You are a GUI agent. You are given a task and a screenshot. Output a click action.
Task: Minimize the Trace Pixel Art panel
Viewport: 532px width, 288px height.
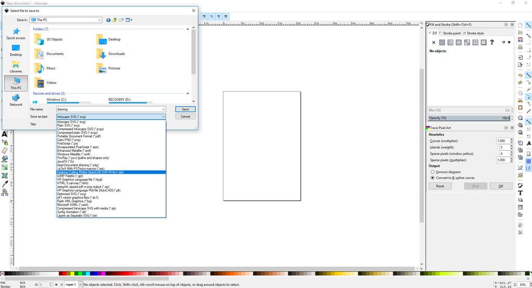pos(506,128)
